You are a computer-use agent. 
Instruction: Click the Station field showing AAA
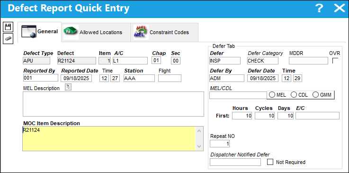tap(139, 78)
